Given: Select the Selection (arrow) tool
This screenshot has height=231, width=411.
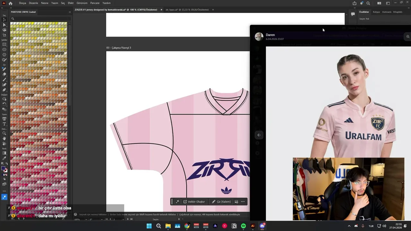Looking at the screenshot, I should tap(4, 20).
